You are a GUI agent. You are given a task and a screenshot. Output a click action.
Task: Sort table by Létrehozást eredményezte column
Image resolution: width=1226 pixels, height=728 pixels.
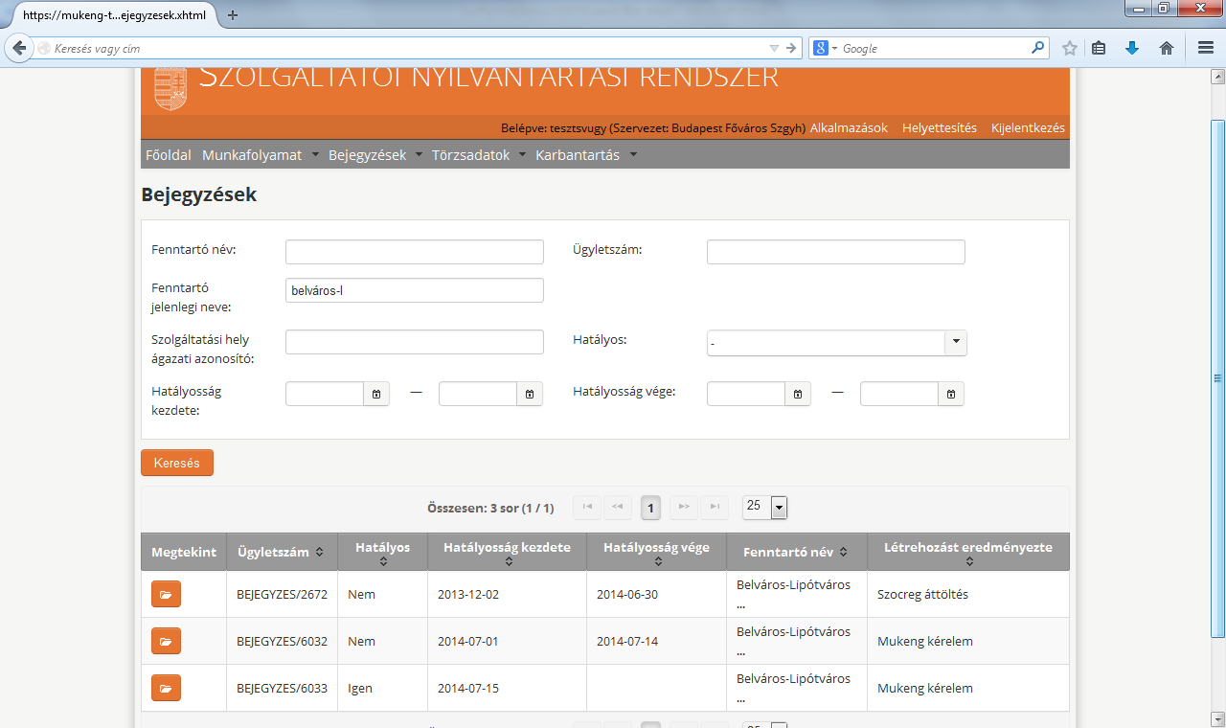click(x=968, y=561)
